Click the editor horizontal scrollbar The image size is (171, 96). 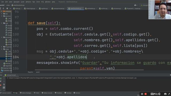89,70
